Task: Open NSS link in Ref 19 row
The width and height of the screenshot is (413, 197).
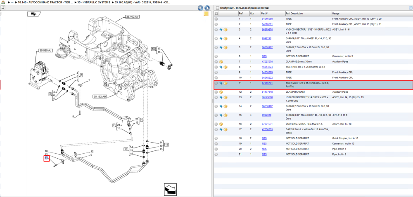Action: click(x=264, y=144)
